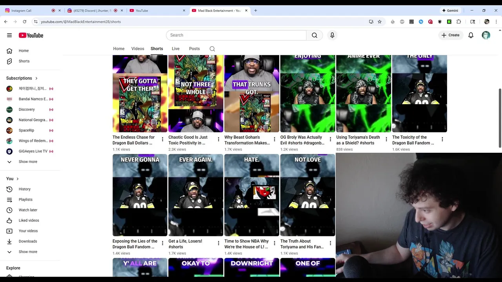Open the National Geographic subscription

tap(33, 120)
